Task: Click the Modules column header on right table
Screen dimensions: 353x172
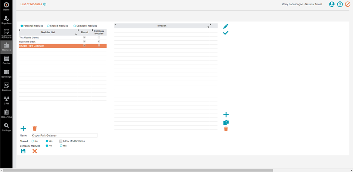Action: (x=162, y=26)
